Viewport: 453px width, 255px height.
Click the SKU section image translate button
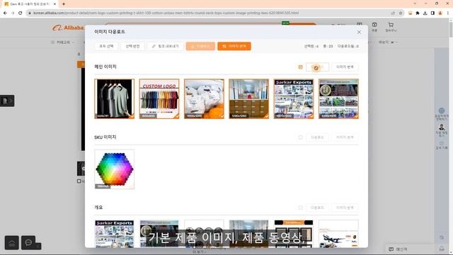[x=345, y=137]
